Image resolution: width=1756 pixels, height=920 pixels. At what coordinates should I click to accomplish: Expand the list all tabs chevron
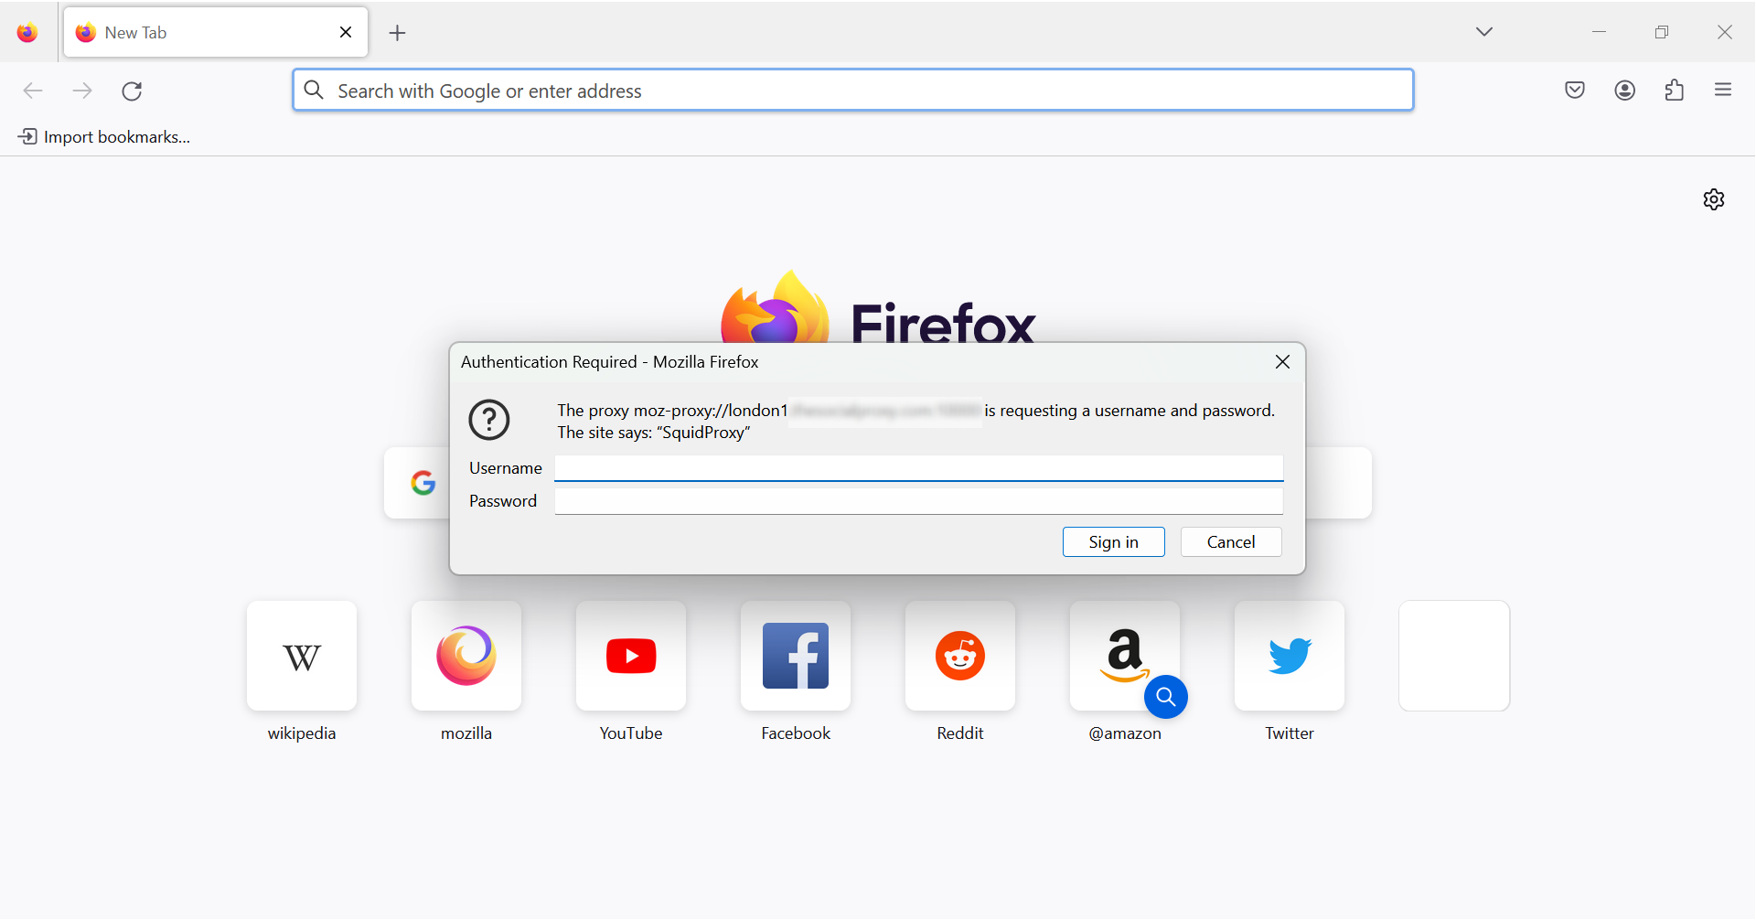pos(1484,32)
